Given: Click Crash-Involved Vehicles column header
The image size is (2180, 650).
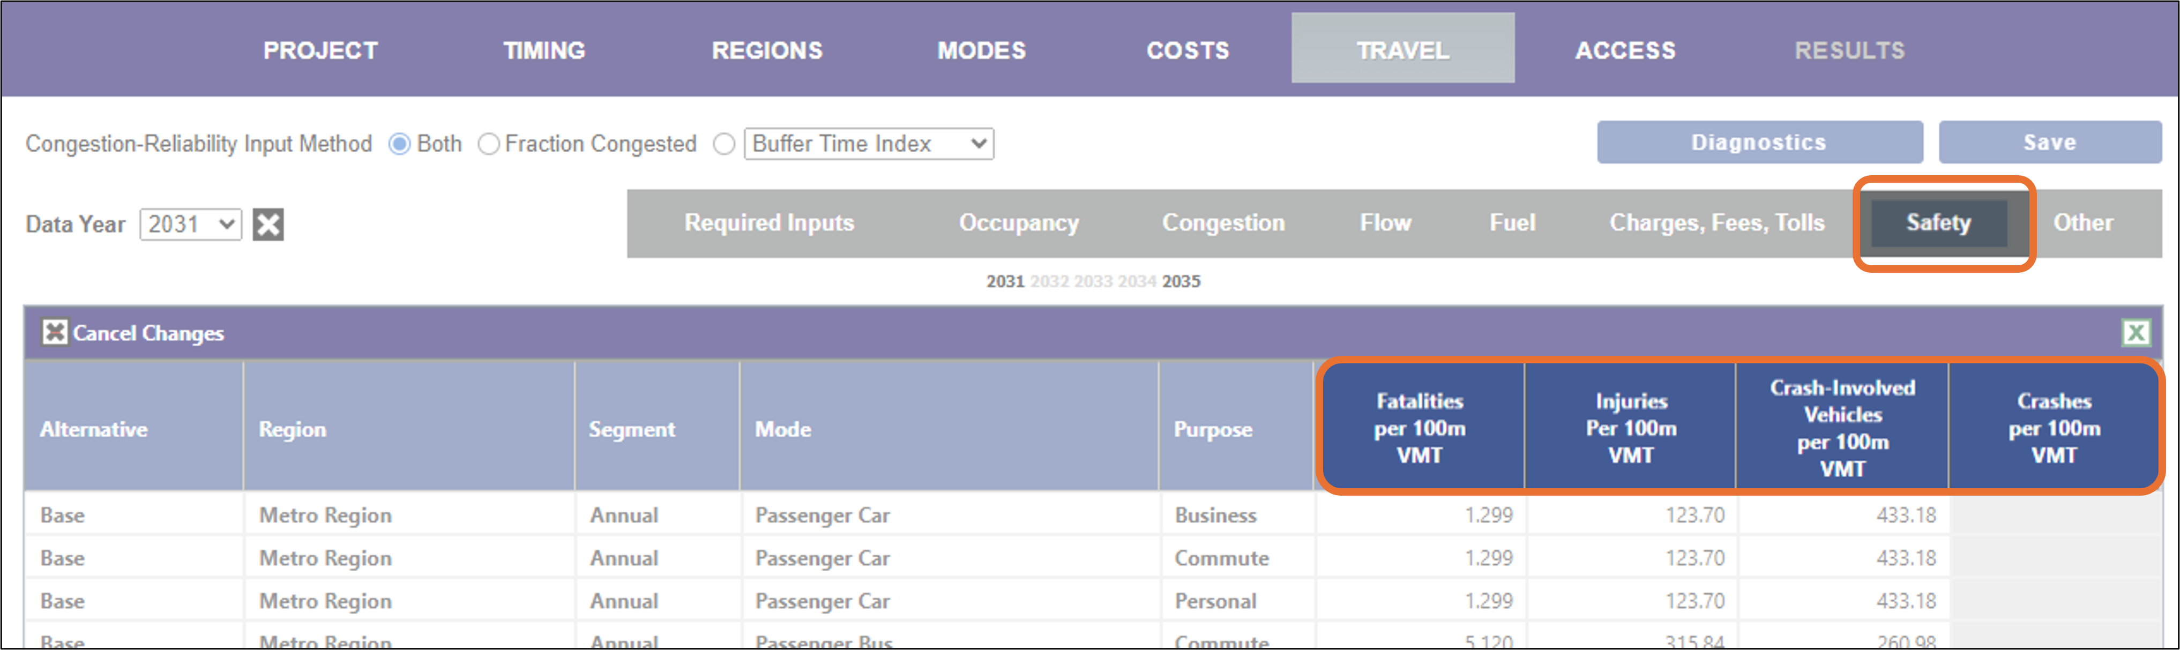Looking at the screenshot, I should (1842, 428).
